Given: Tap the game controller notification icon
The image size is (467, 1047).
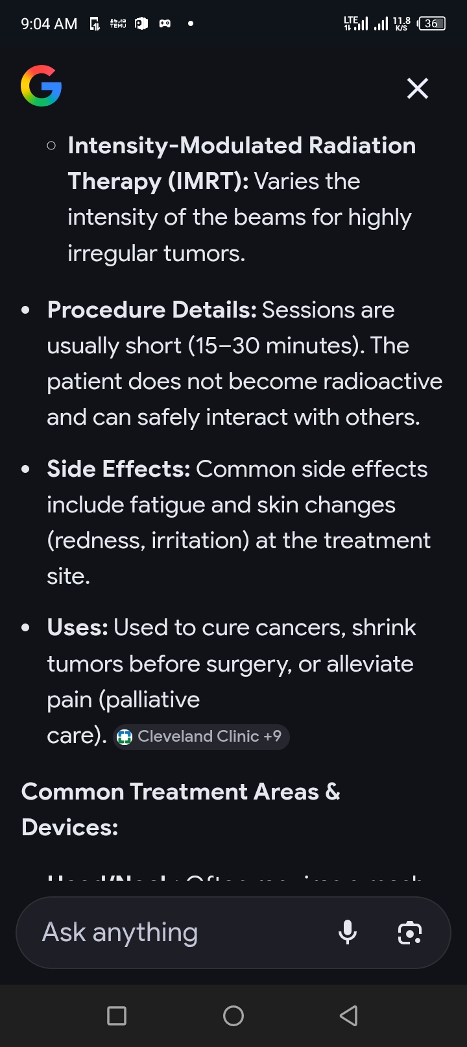Looking at the screenshot, I should tap(165, 24).
